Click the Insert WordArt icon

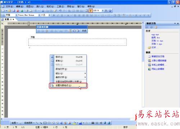[61, 123]
